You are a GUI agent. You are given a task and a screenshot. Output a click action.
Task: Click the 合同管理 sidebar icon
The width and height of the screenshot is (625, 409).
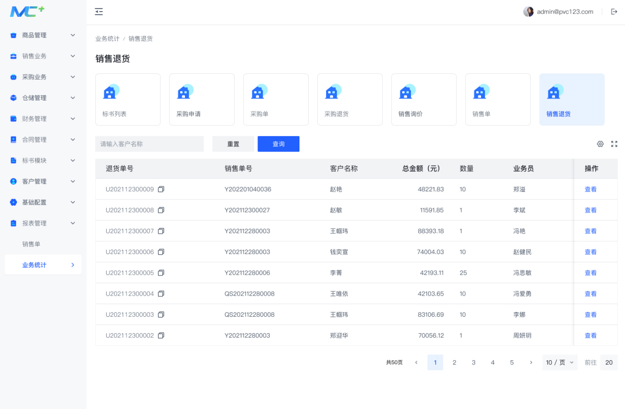[x=14, y=140]
